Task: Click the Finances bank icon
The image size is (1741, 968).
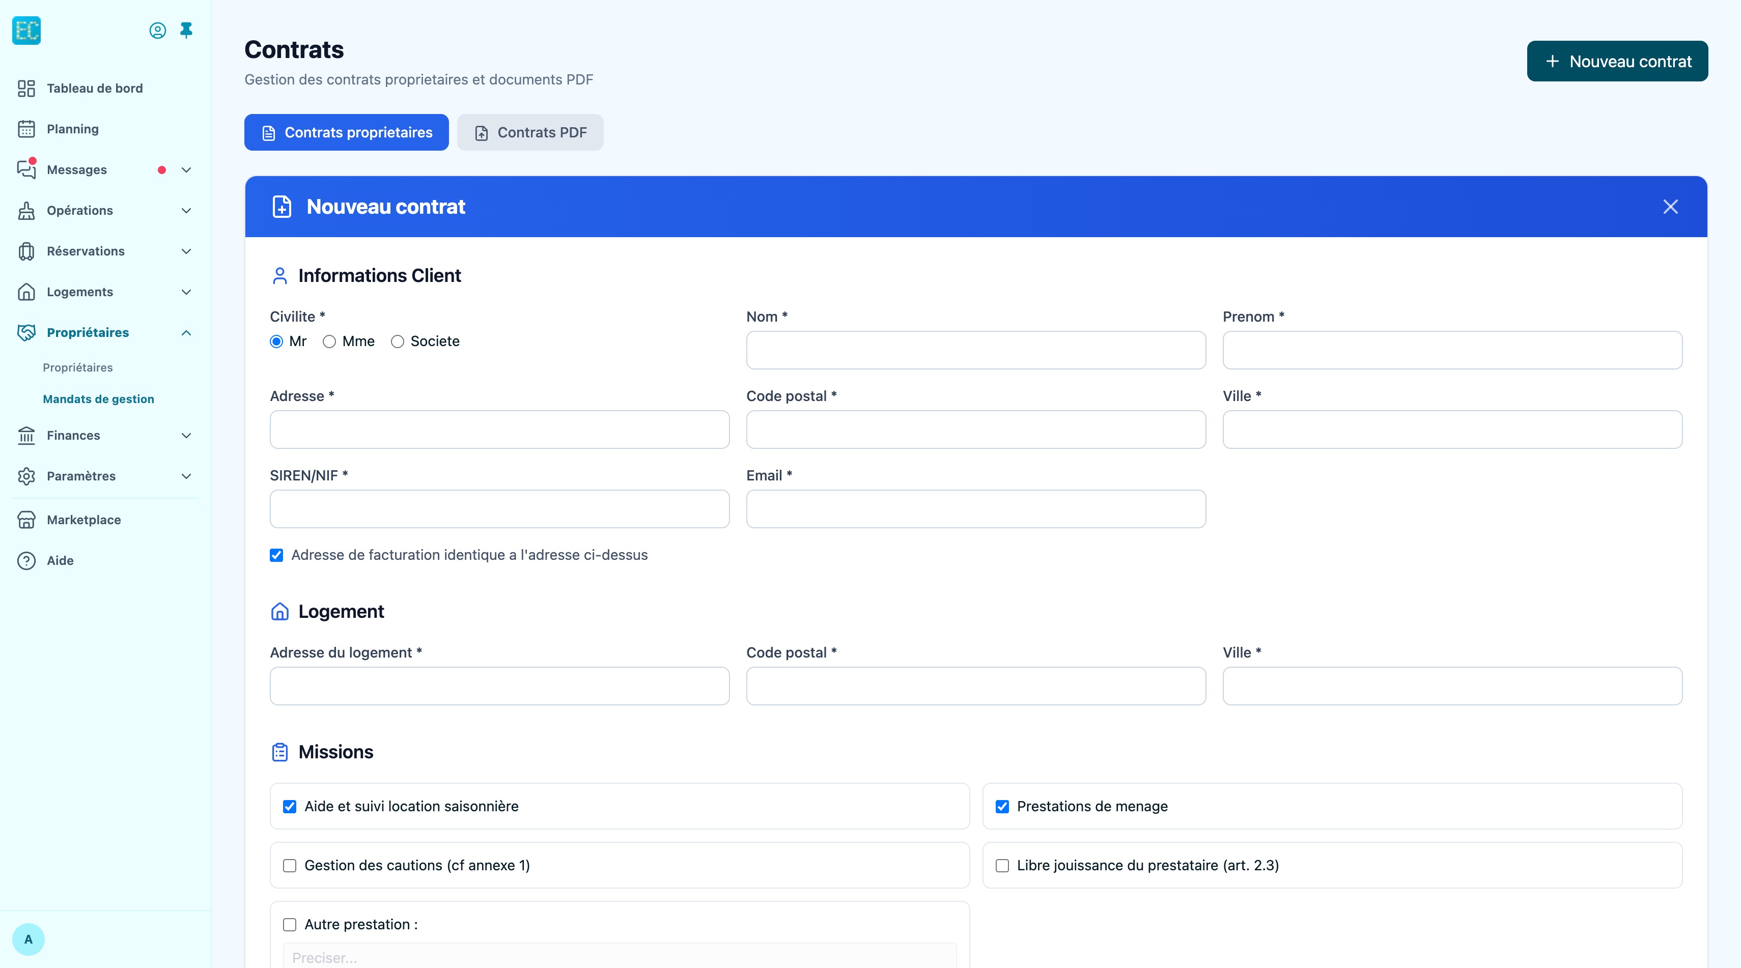Action: pyautogui.click(x=26, y=436)
